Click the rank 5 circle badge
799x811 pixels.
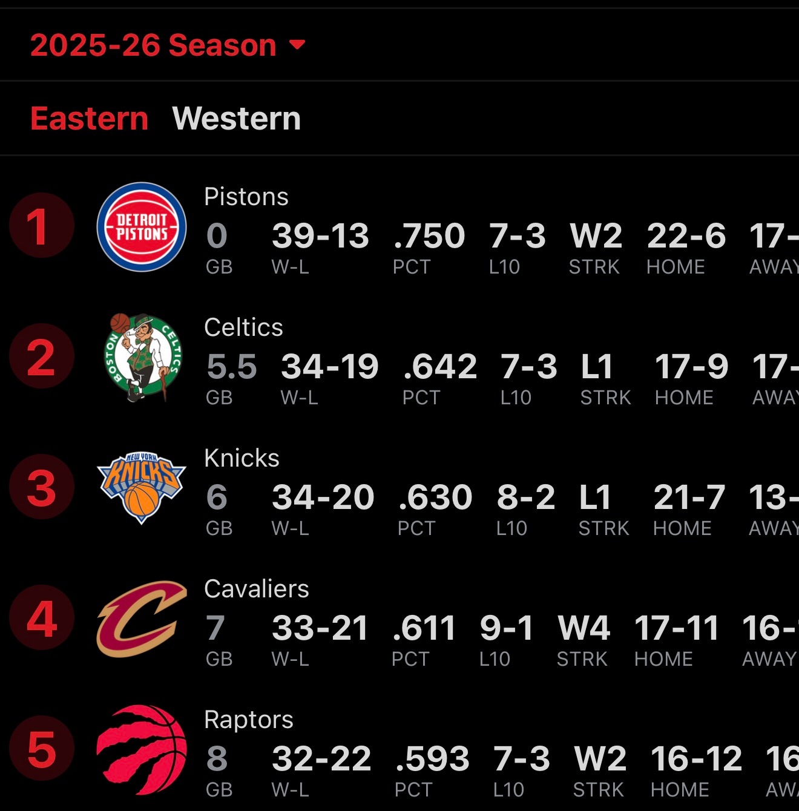[x=41, y=749]
